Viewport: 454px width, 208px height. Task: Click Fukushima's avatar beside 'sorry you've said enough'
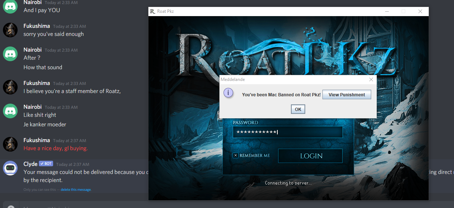coord(10,30)
